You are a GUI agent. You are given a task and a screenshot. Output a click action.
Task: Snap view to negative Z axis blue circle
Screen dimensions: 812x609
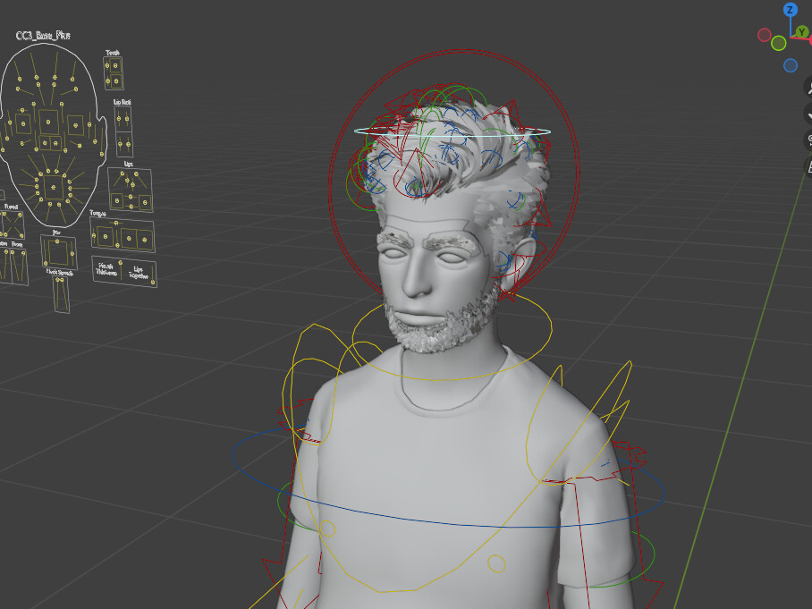791,65
